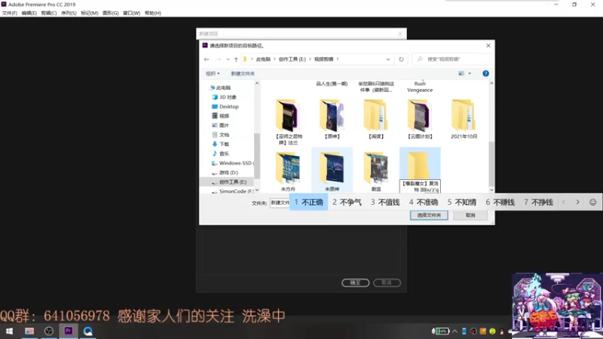Viewport: 603px width, 339px height.
Task: Open view options dropdown arrow
Action: click(x=470, y=73)
